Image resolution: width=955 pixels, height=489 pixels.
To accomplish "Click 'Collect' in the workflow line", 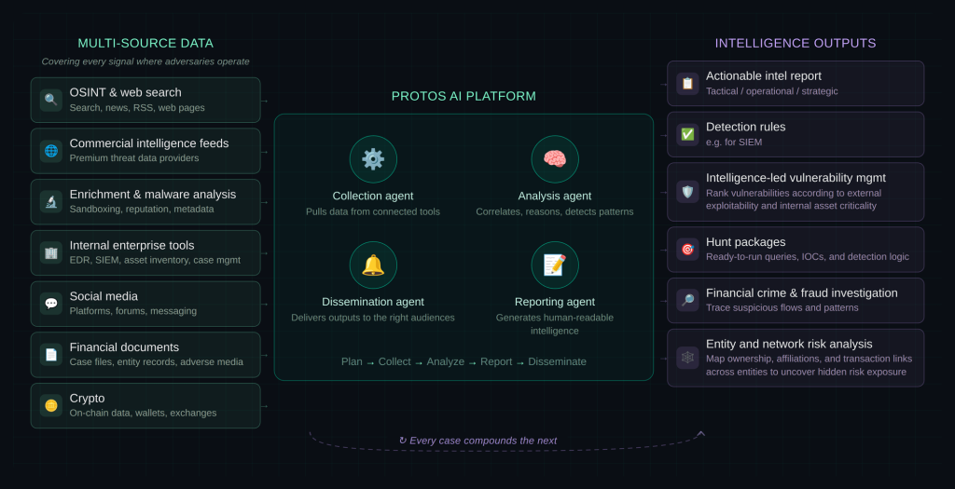I will point(394,361).
